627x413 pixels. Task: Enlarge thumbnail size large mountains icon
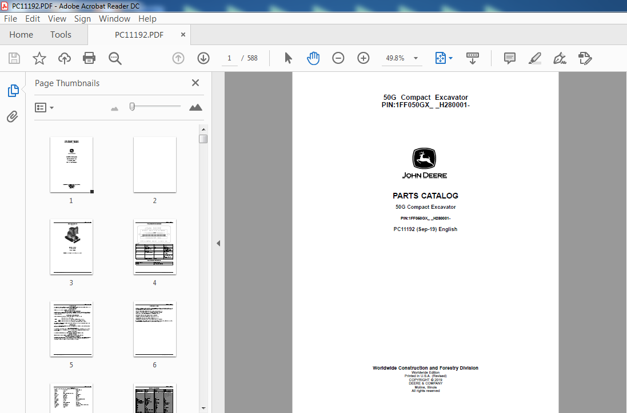[195, 107]
